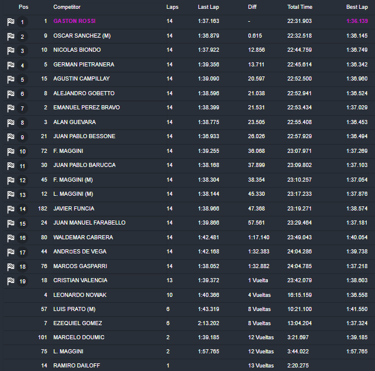Screen dimensions: 375x371
Task: Select competitor name MARCELO DOUMIC
Action: click(x=79, y=337)
